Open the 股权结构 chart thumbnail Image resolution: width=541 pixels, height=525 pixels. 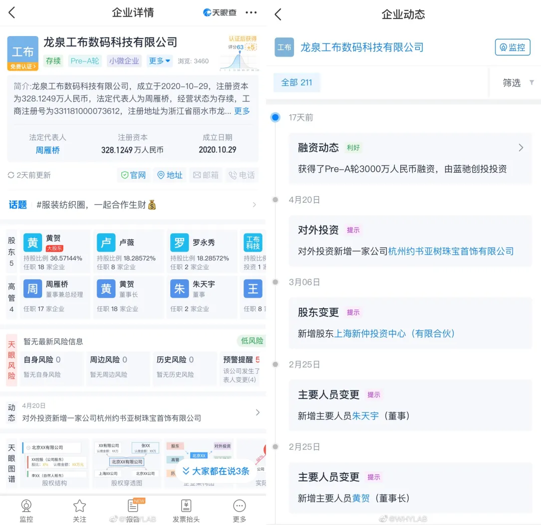55,464
